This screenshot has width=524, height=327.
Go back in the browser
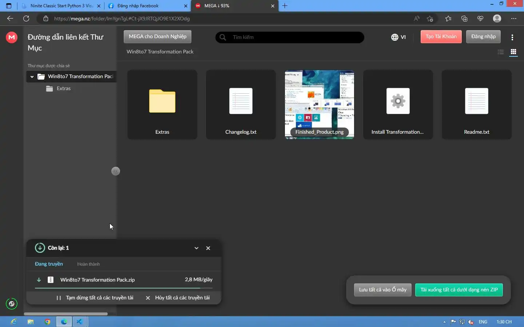10,19
